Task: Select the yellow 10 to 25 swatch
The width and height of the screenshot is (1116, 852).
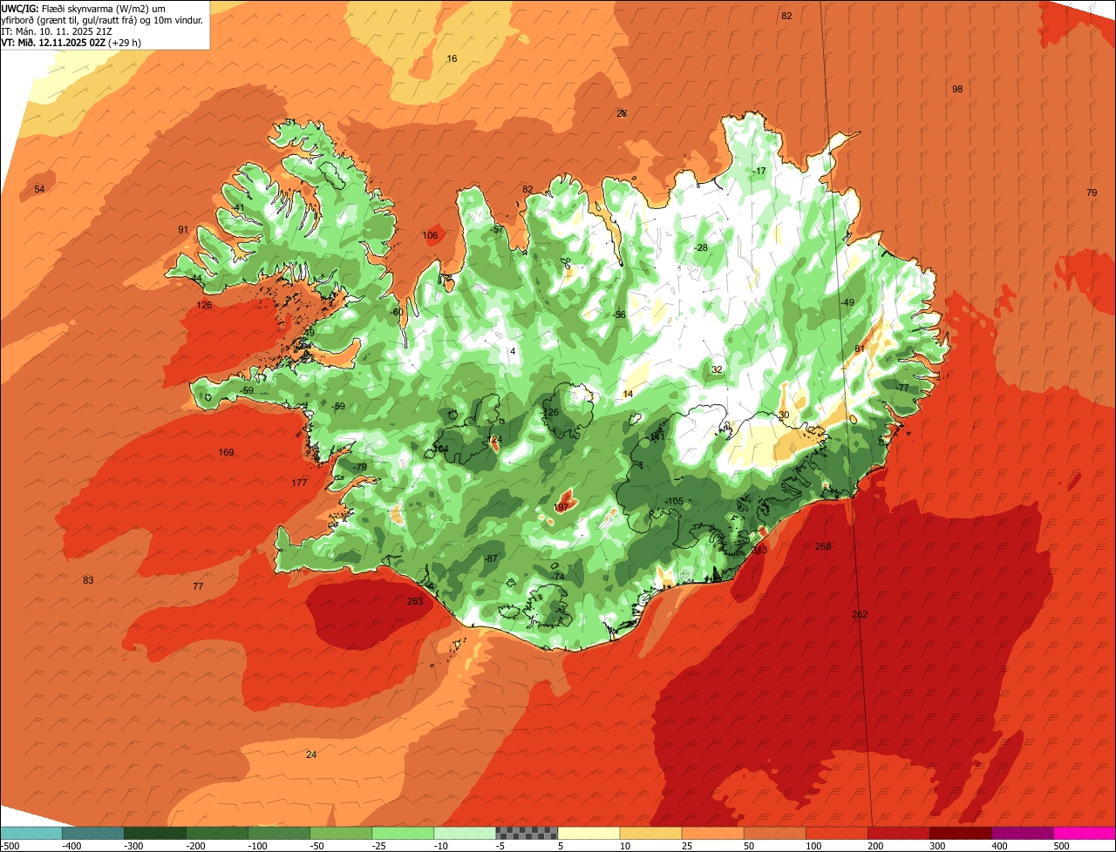Action: pyautogui.click(x=650, y=833)
